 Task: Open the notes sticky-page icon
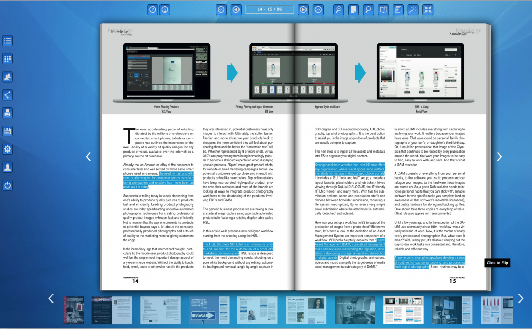[x=353, y=9]
